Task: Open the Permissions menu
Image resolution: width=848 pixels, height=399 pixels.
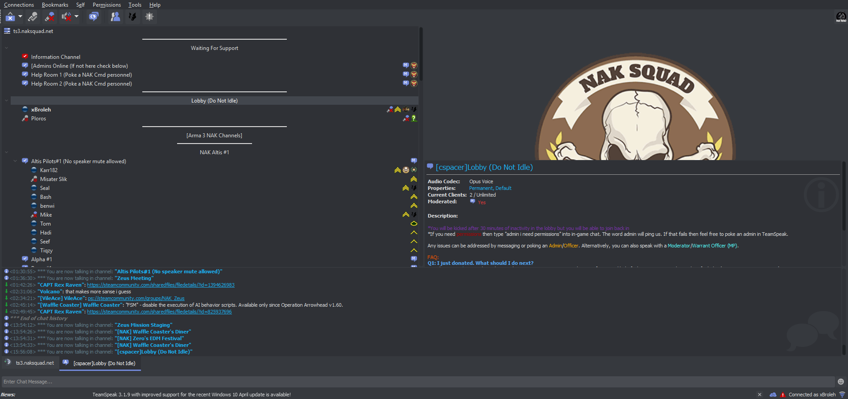Action: pos(107,5)
